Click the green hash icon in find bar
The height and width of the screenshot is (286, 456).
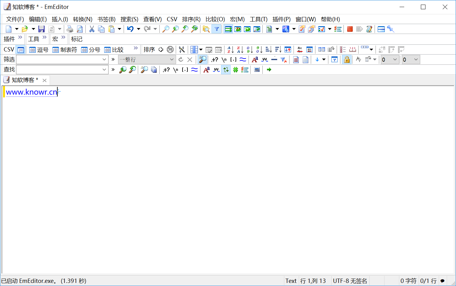pyautogui.click(x=236, y=70)
